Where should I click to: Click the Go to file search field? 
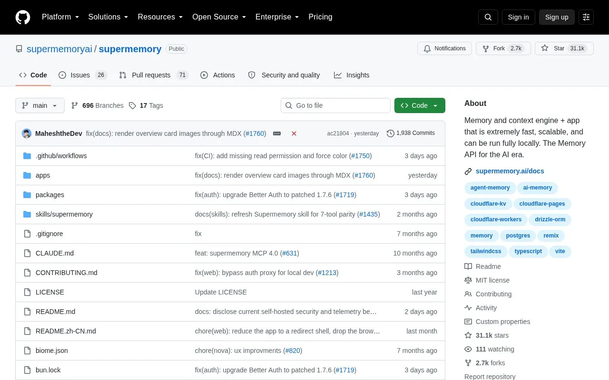coord(335,105)
